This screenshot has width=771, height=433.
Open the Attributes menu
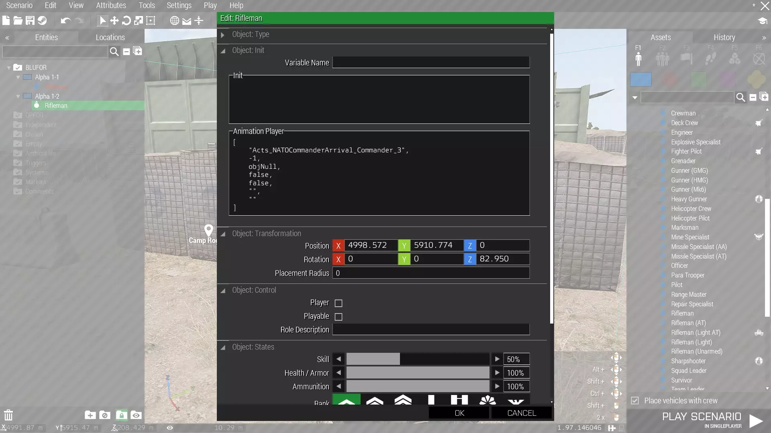tap(111, 5)
